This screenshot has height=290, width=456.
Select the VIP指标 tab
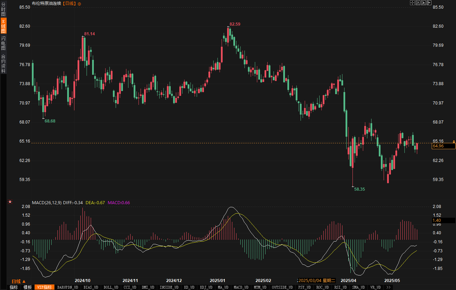coord(44,287)
